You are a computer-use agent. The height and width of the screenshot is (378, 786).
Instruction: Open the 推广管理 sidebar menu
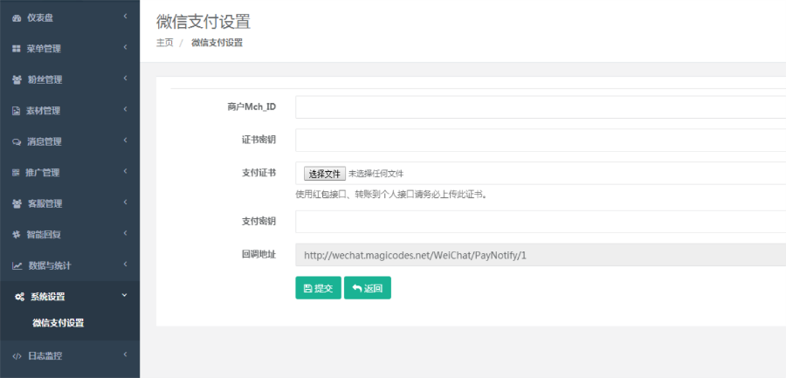click(x=70, y=173)
